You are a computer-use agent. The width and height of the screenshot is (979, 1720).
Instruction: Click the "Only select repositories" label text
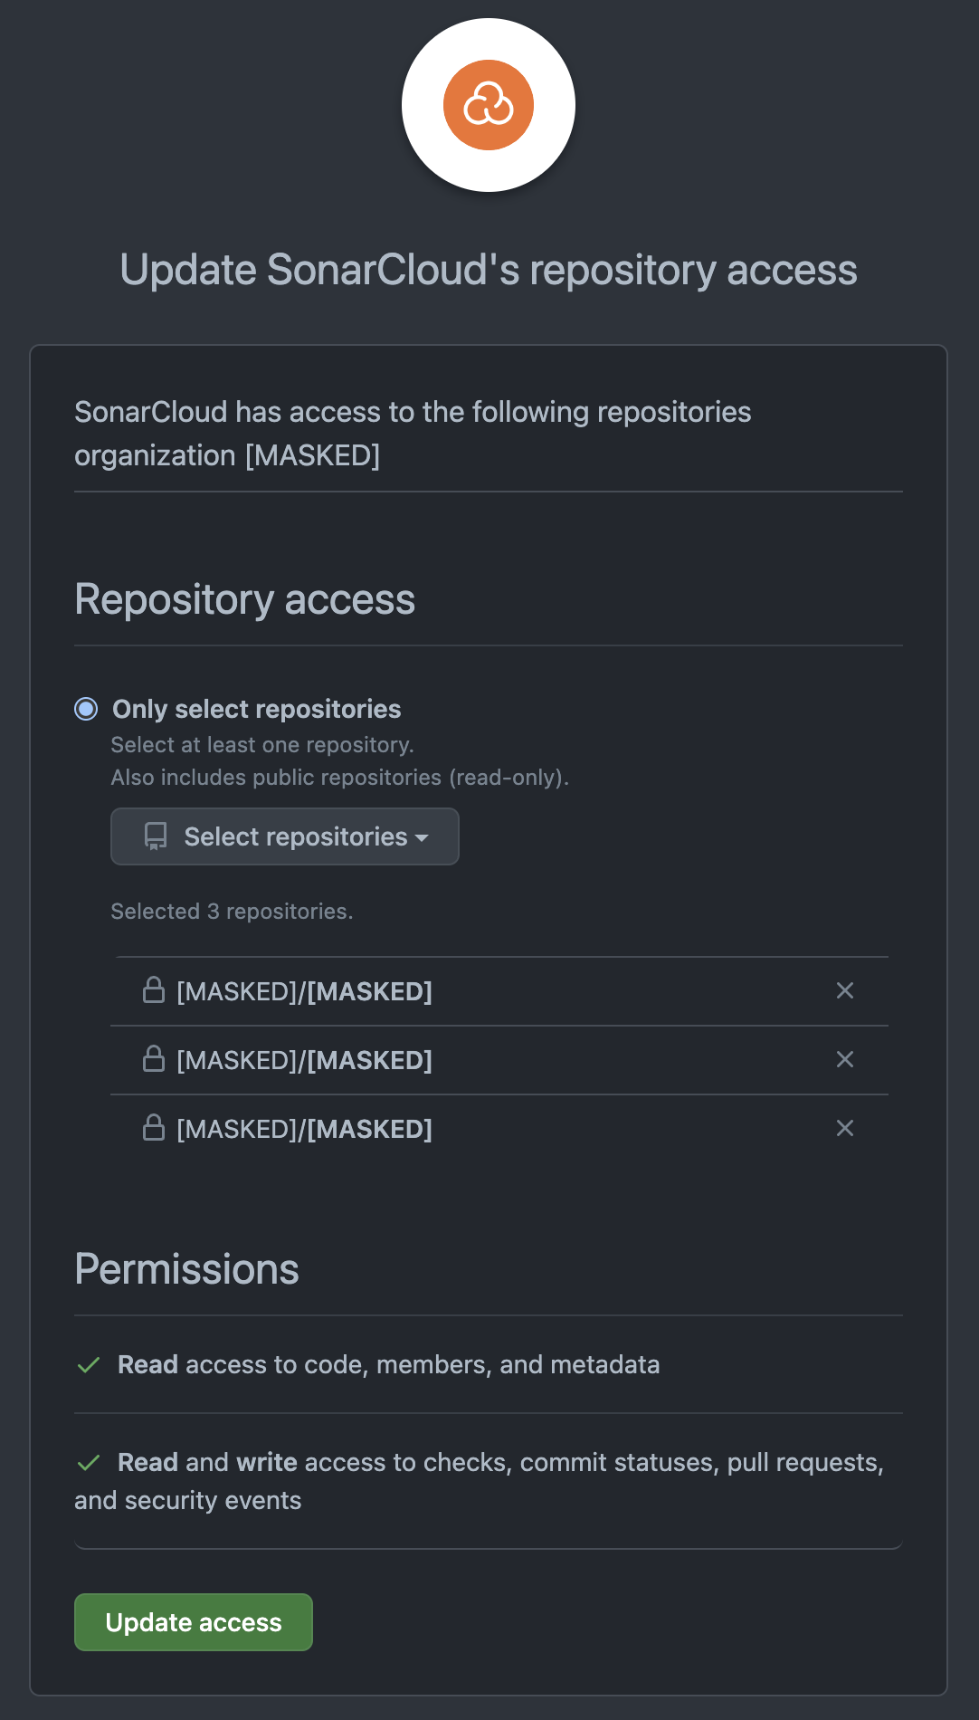pos(256,709)
